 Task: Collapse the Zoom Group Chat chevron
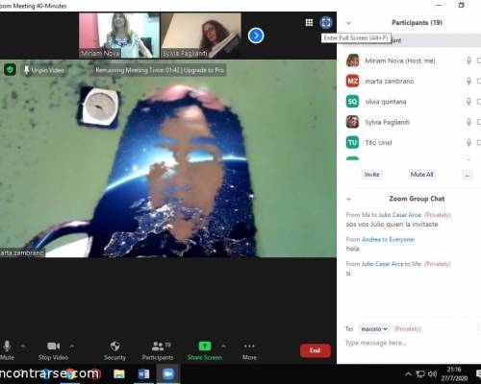349,199
